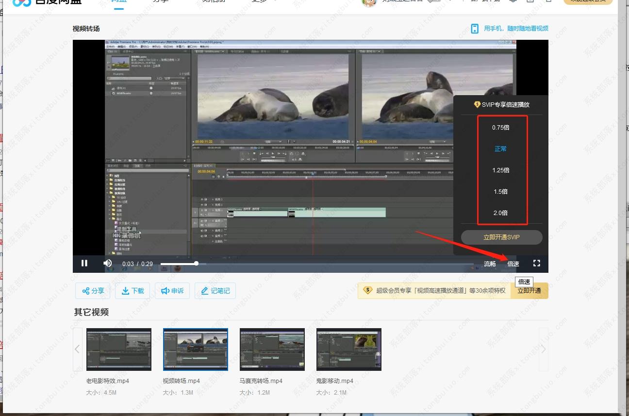Screen dimensions: 629x416
Task: Choose 1.25倍 playback speed
Action: point(501,170)
